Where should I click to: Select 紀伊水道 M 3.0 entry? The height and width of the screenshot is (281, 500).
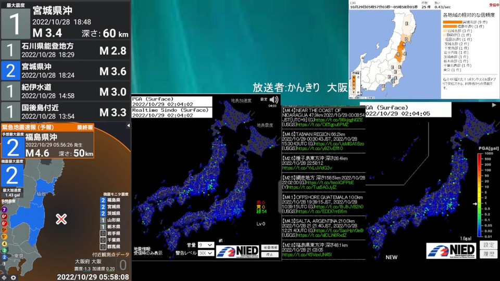click(66, 92)
